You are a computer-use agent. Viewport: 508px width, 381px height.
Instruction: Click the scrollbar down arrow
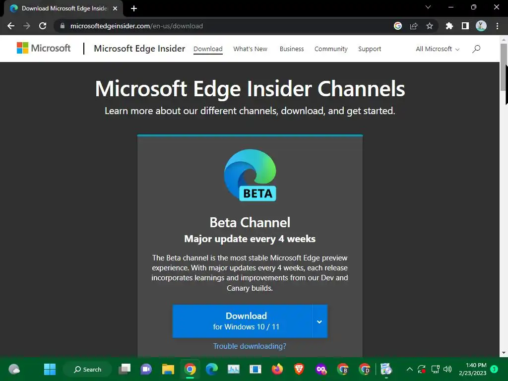pos(503,353)
